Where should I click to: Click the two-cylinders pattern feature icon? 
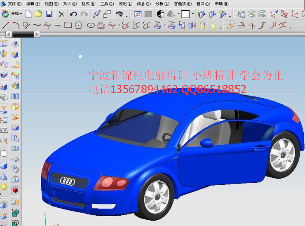click(x=15, y=138)
